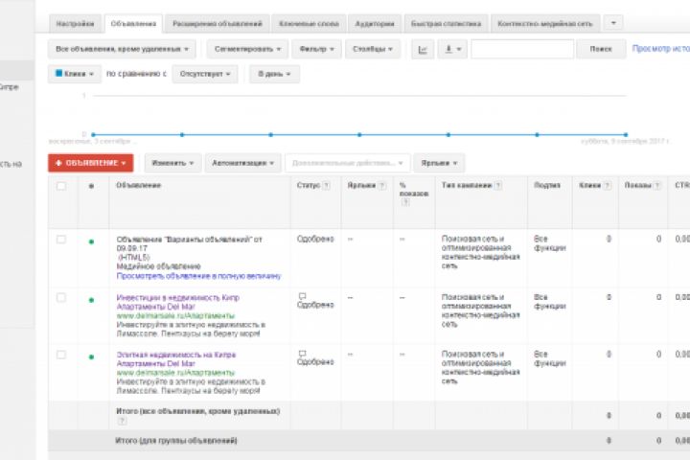Open the Изменить dropdown

click(172, 163)
